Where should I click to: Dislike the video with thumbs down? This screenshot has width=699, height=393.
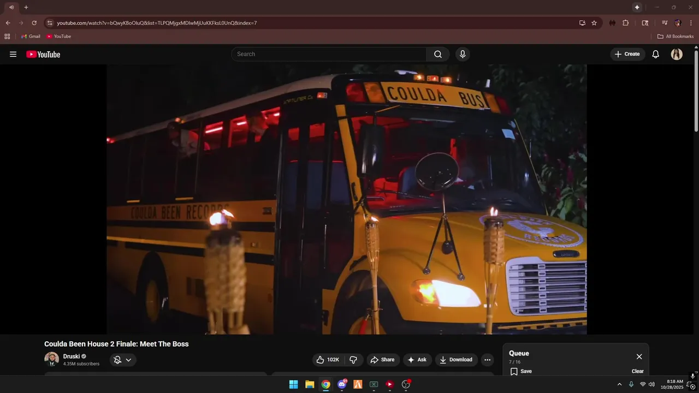[x=353, y=360]
